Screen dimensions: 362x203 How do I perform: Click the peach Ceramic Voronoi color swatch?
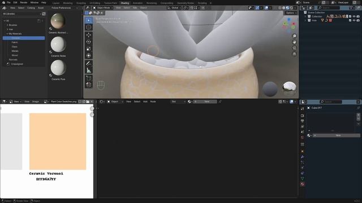click(x=58, y=142)
